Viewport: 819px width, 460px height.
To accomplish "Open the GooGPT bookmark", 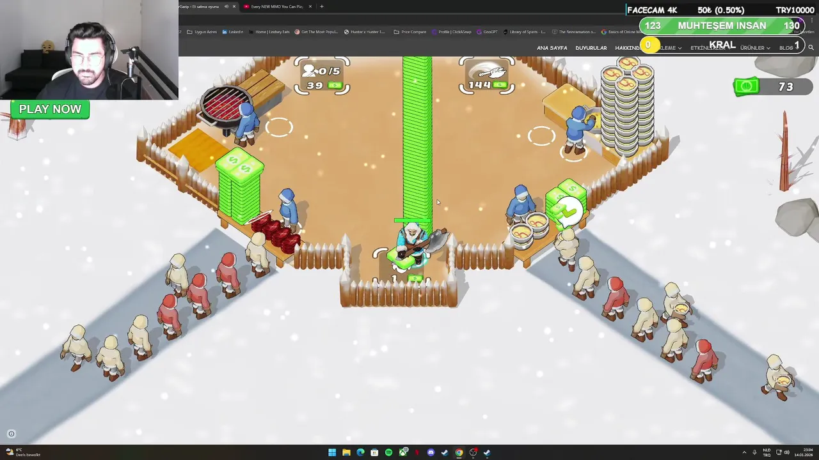I will tap(488, 32).
